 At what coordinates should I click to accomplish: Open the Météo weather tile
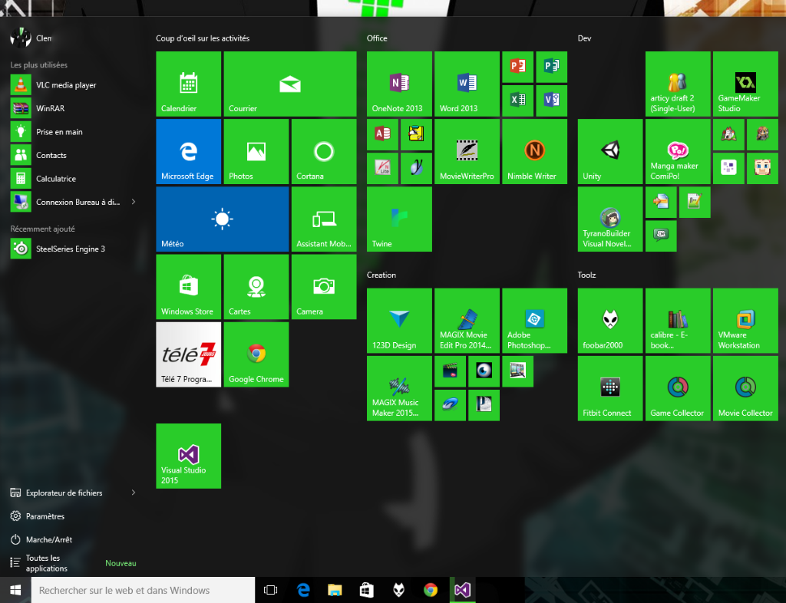[x=222, y=219]
